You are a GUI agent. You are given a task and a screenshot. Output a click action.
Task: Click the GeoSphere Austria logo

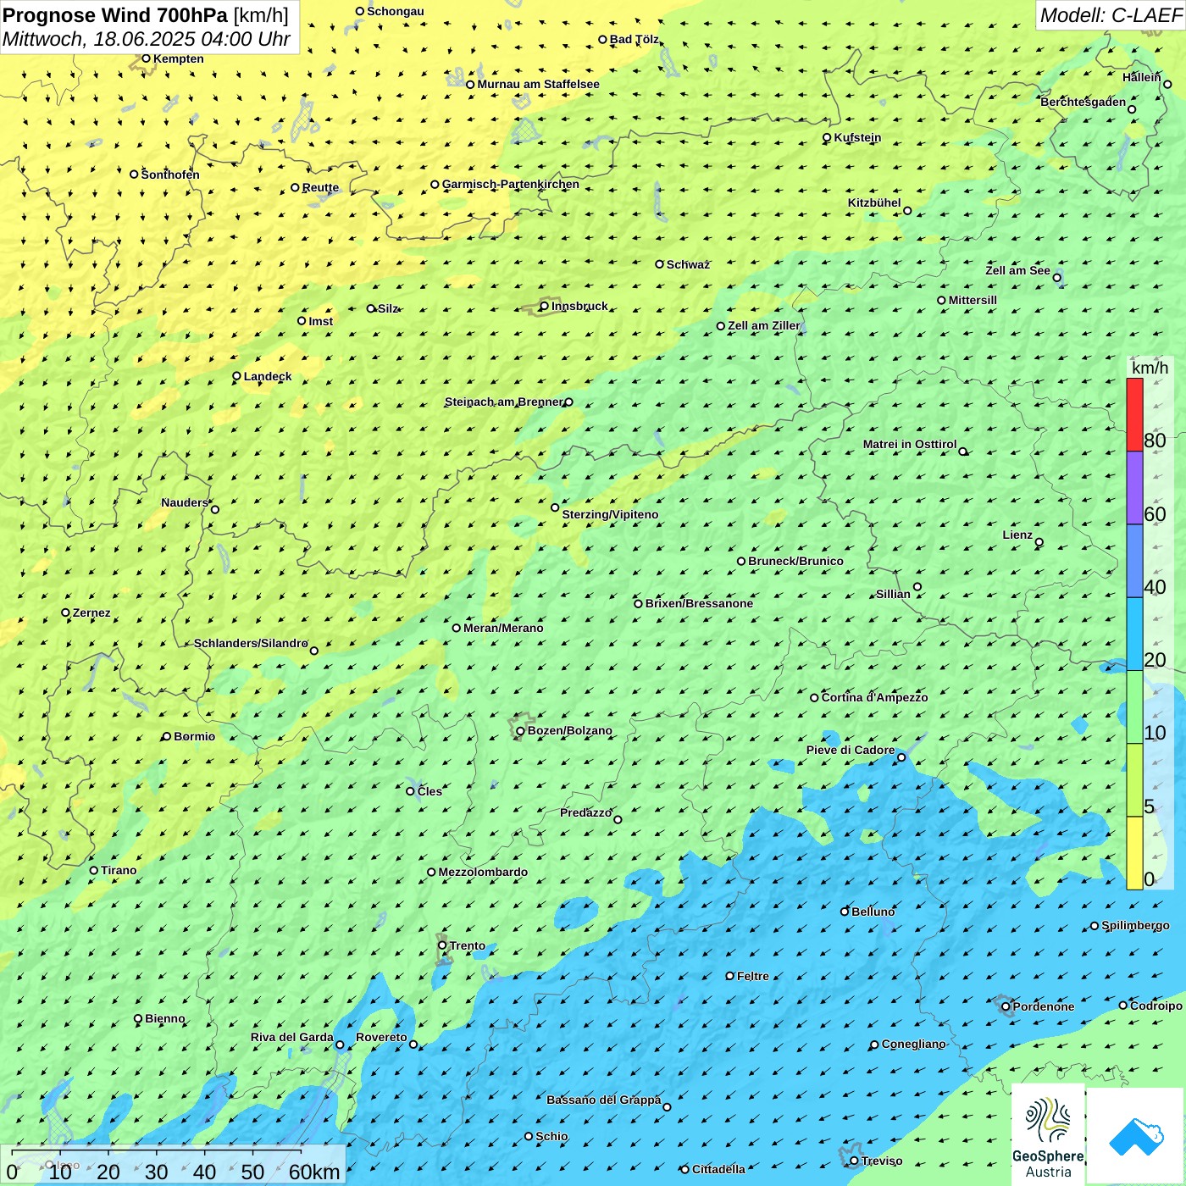click(x=1048, y=1134)
